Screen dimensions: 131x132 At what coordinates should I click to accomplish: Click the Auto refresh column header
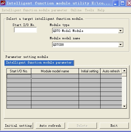pyautogui.click(x=111, y=71)
